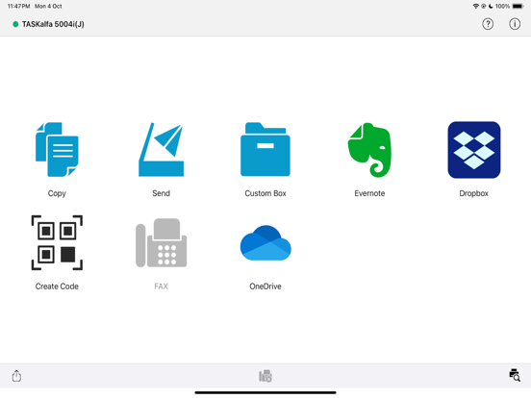Click the "Dropbox" label
The height and width of the screenshot is (398, 531).
tap(474, 193)
